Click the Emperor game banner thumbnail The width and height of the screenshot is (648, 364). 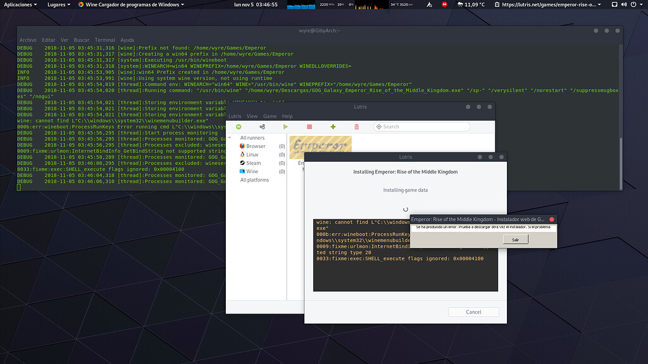point(320,147)
